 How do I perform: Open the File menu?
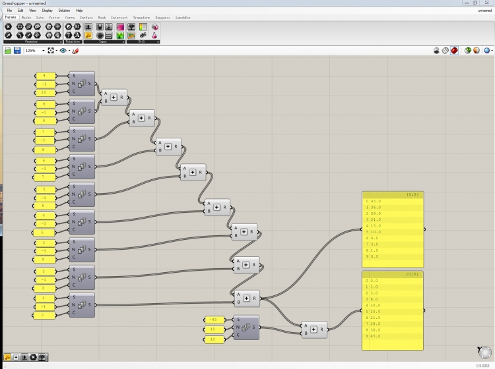point(9,11)
